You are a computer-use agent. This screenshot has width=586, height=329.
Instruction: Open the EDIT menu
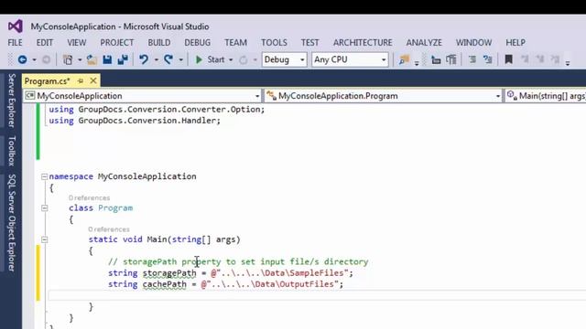[x=45, y=43]
